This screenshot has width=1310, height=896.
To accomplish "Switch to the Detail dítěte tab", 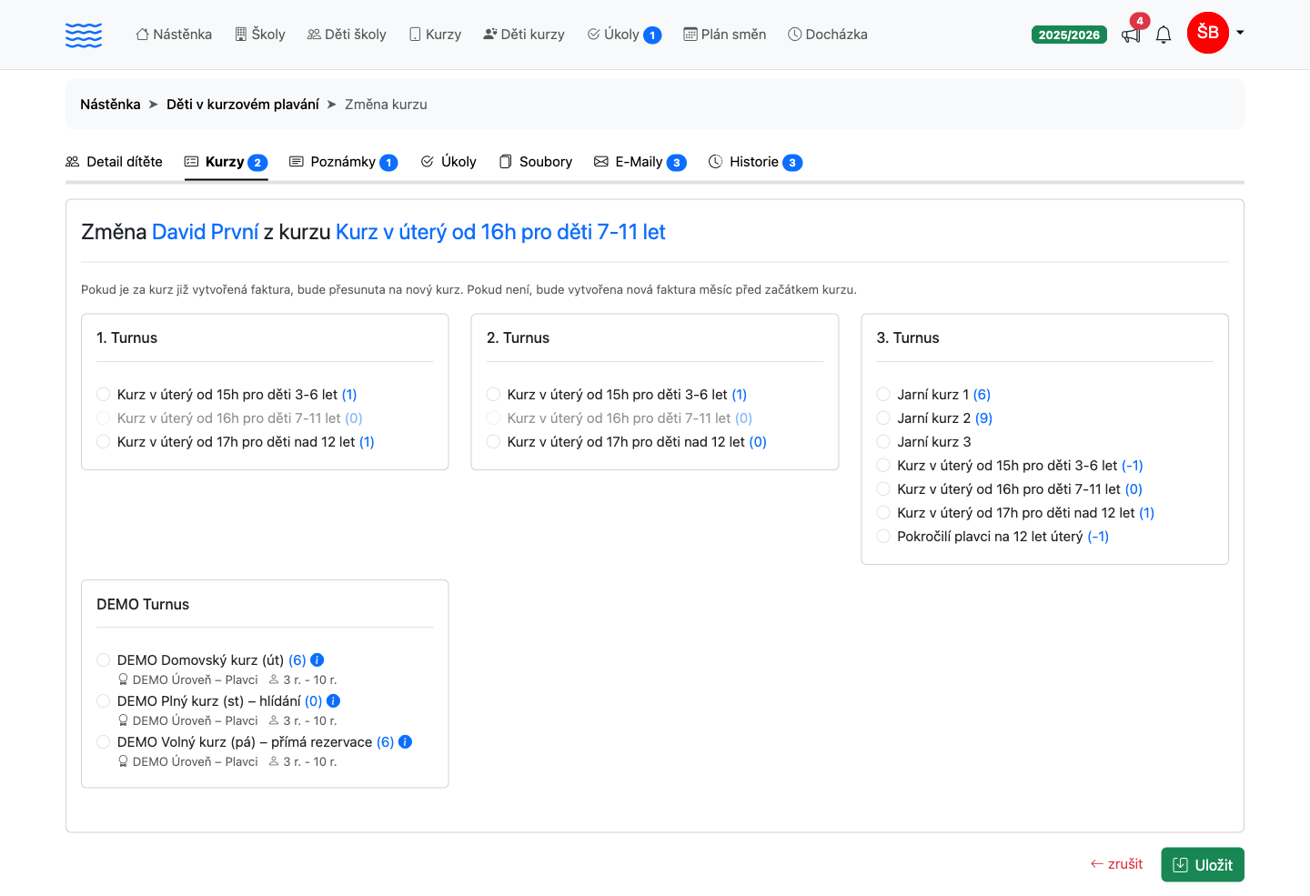I will (x=115, y=162).
